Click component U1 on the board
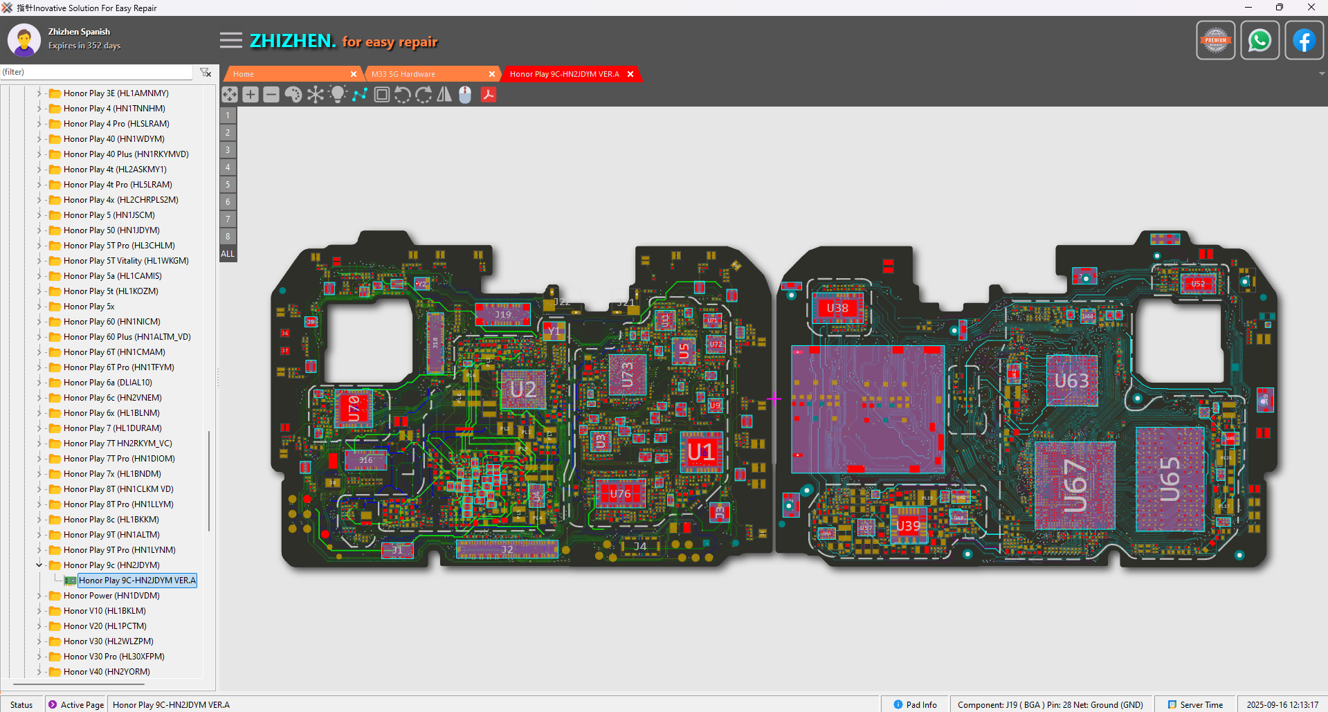Image resolution: width=1328 pixels, height=712 pixels. (x=701, y=452)
